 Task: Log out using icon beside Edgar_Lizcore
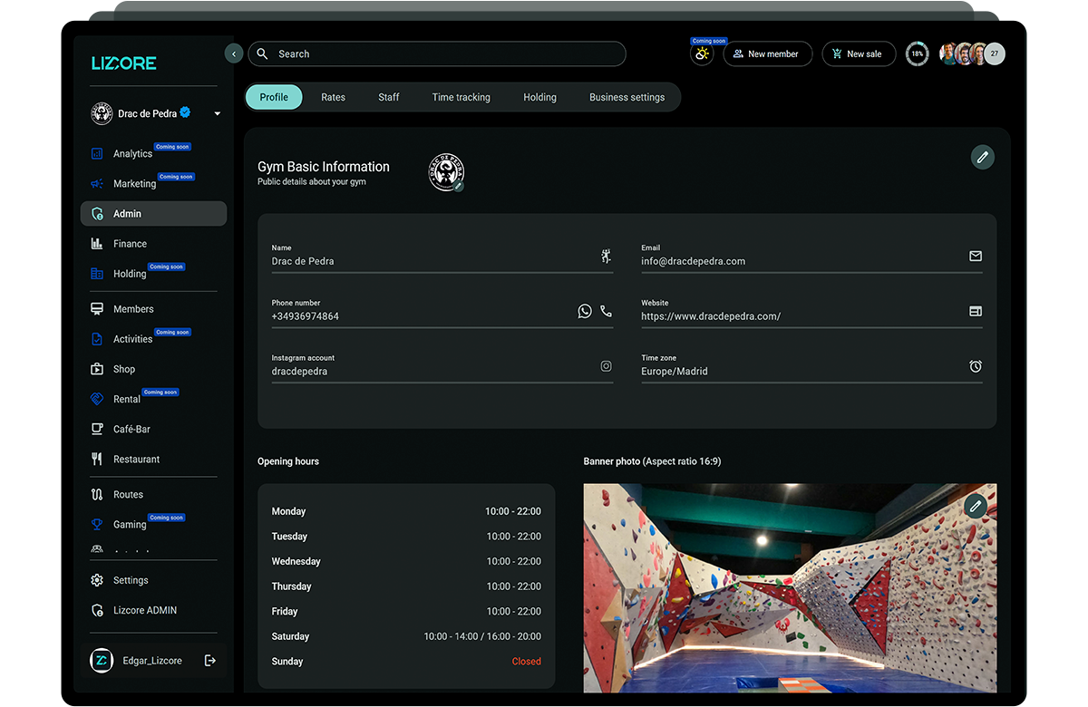pos(210,661)
